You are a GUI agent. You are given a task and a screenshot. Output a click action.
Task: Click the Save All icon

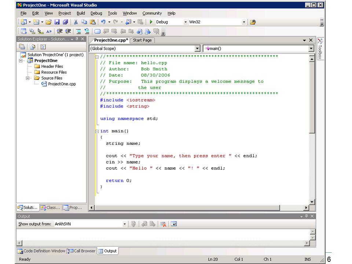tap(65, 22)
